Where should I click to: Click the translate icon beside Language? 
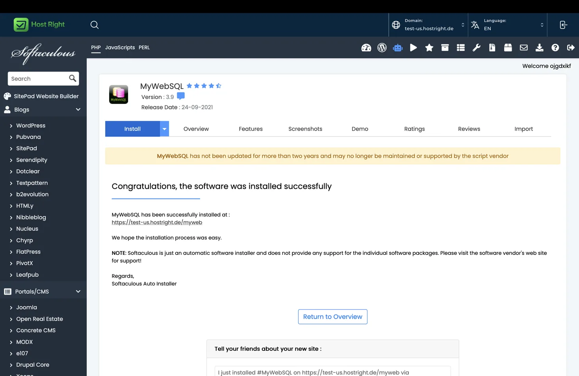pyautogui.click(x=475, y=25)
